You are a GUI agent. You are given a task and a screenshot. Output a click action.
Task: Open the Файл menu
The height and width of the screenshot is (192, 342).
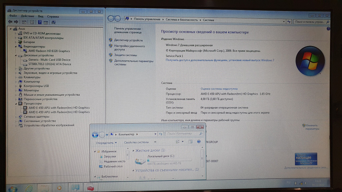(x=13, y=16)
